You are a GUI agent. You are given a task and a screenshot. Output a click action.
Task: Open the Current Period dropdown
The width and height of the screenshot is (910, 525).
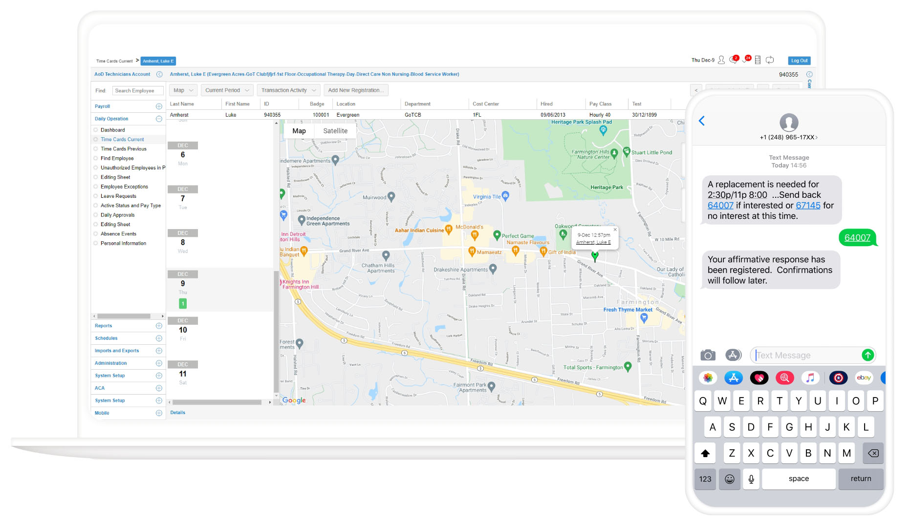[x=227, y=90]
